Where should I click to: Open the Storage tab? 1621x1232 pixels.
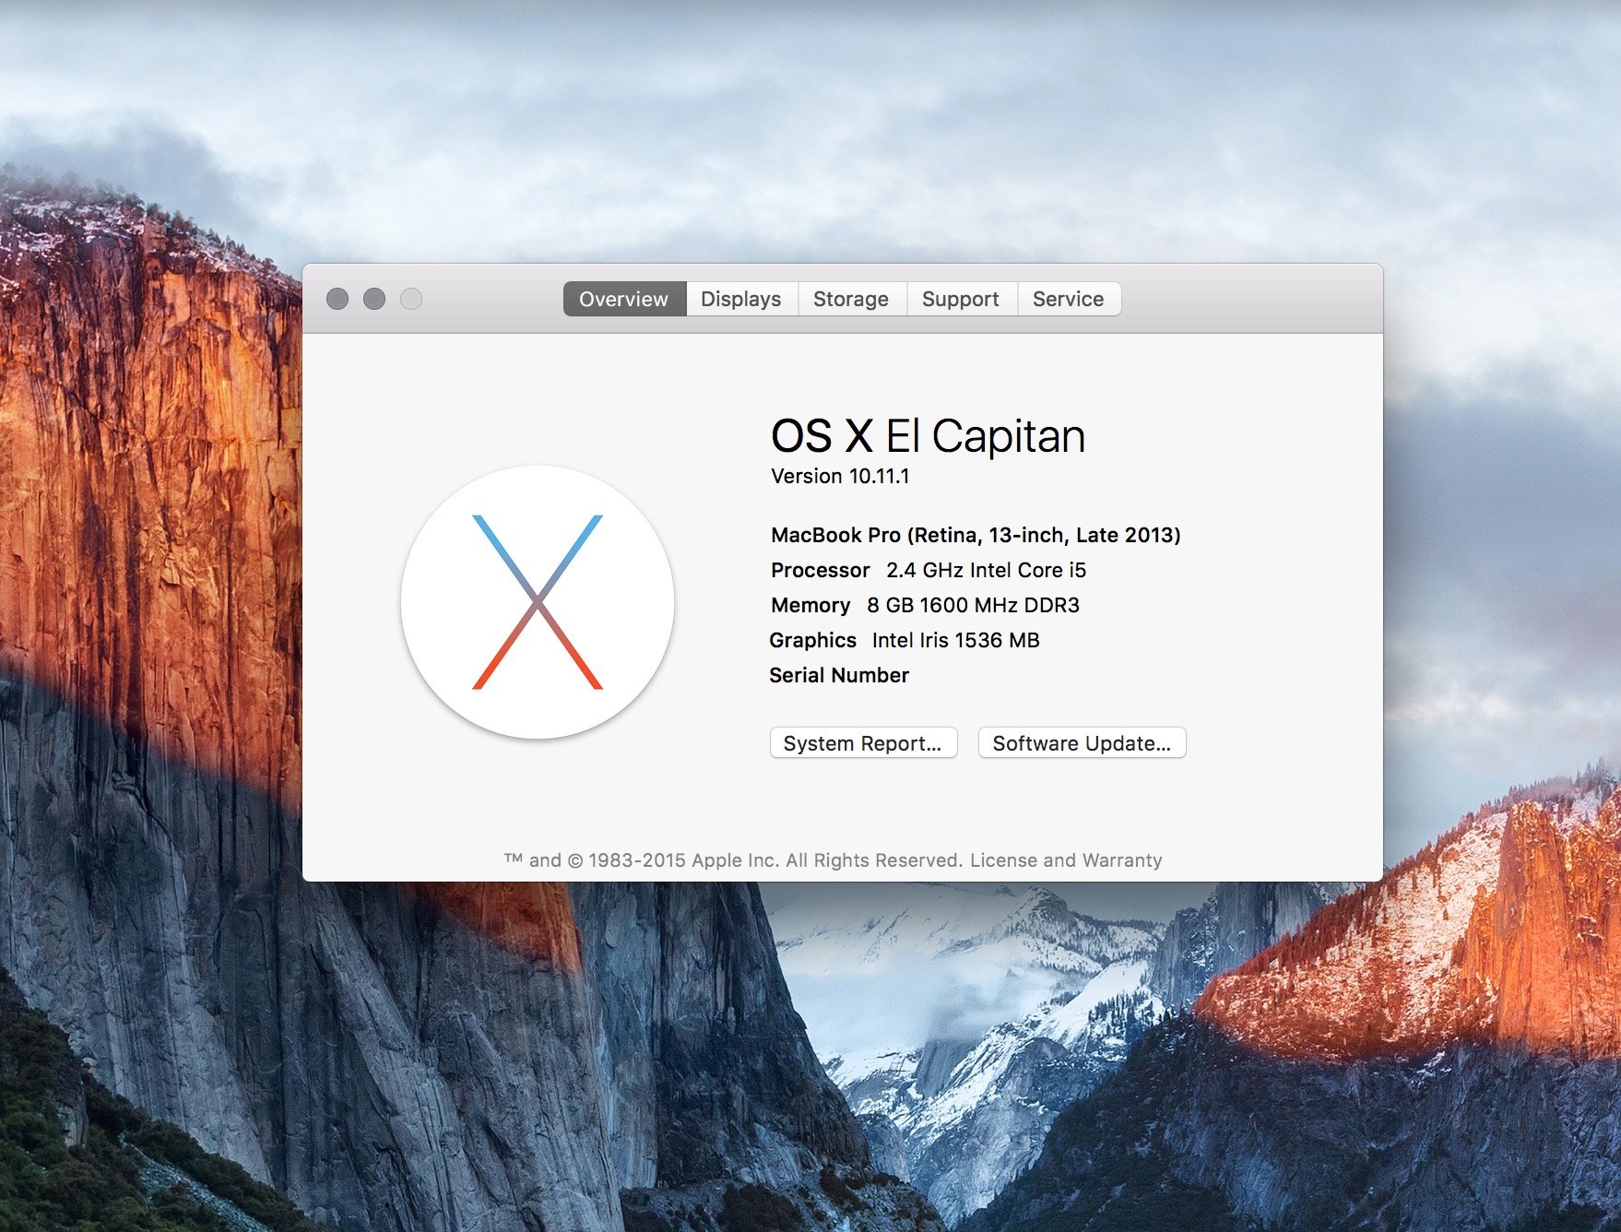852,299
